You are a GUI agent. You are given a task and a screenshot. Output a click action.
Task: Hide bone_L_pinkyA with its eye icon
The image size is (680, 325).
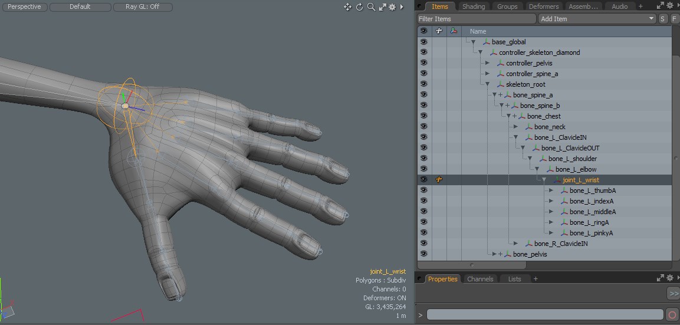point(423,233)
